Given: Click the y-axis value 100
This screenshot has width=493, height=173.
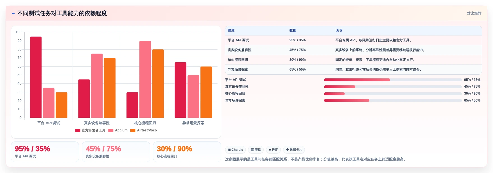Looking at the screenshot, I should point(18,32).
